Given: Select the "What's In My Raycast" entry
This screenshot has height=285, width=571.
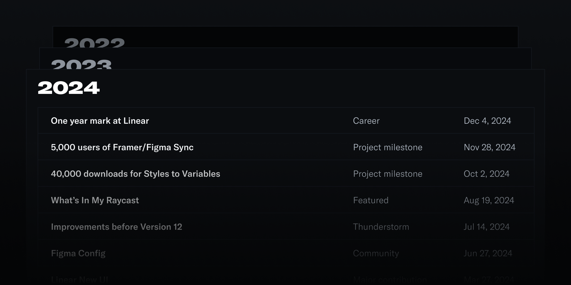Looking at the screenshot, I should pos(95,200).
